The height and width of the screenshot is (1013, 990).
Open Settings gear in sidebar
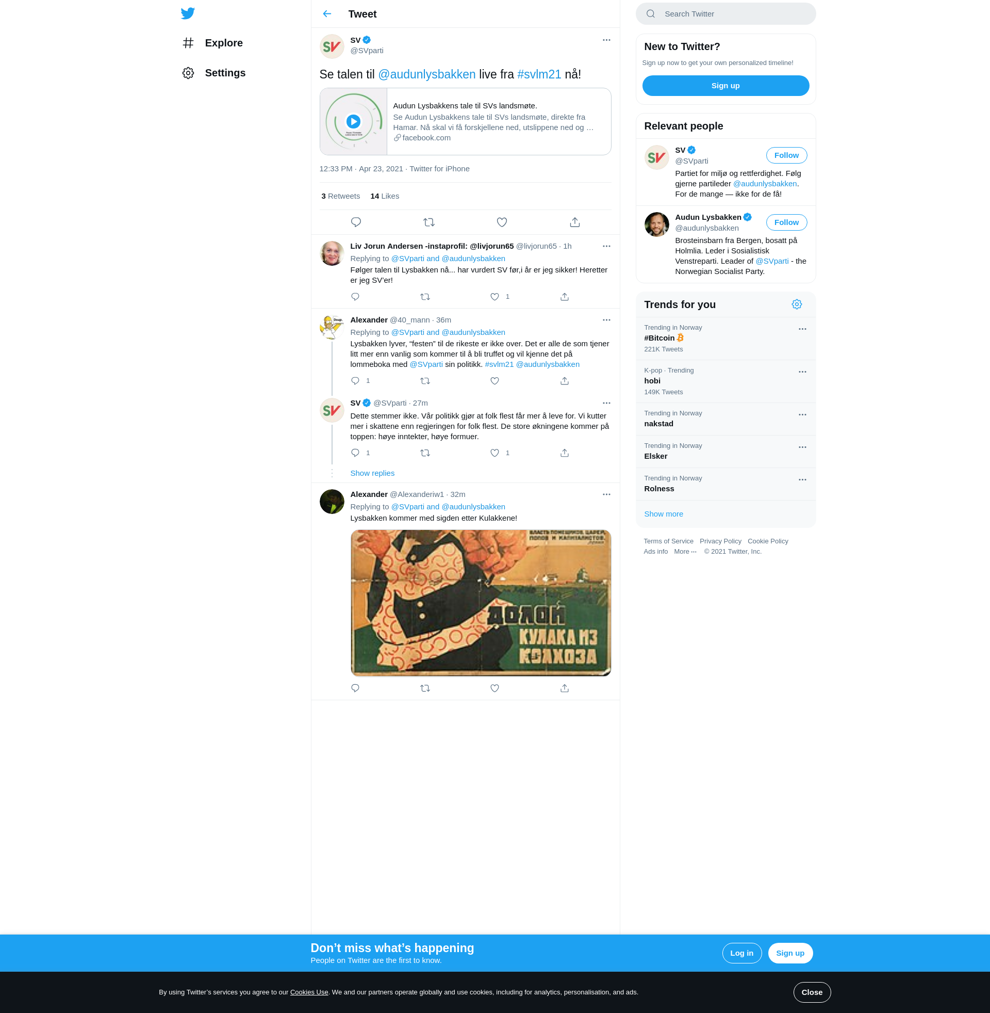click(x=188, y=73)
